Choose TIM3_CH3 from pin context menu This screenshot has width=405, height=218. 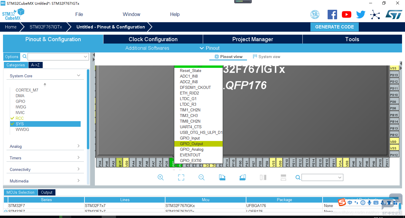(198, 116)
